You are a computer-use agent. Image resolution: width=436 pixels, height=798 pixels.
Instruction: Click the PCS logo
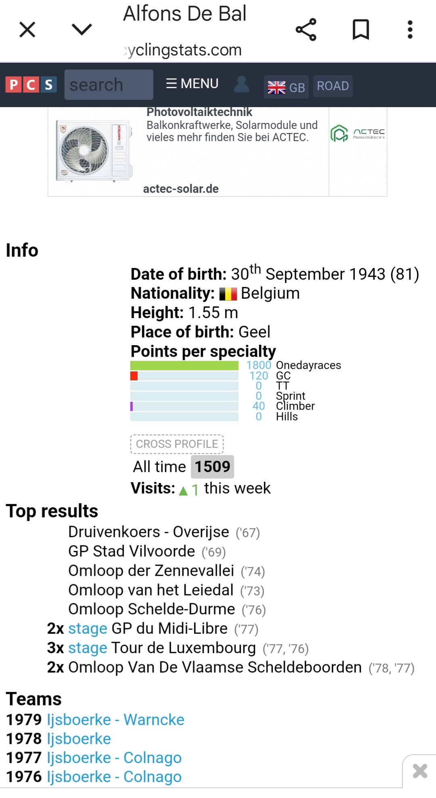click(x=31, y=85)
